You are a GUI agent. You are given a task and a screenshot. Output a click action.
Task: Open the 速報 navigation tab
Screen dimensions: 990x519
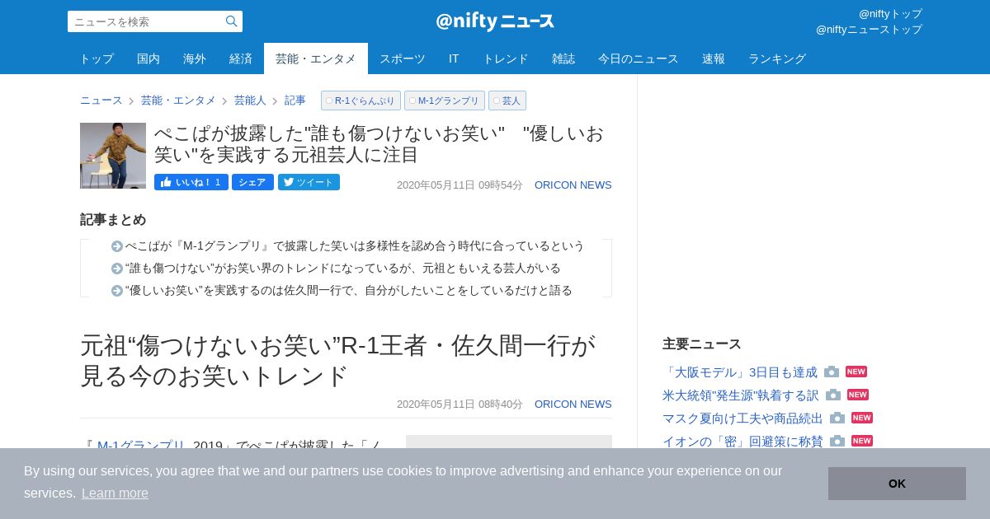[x=714, y=58]
